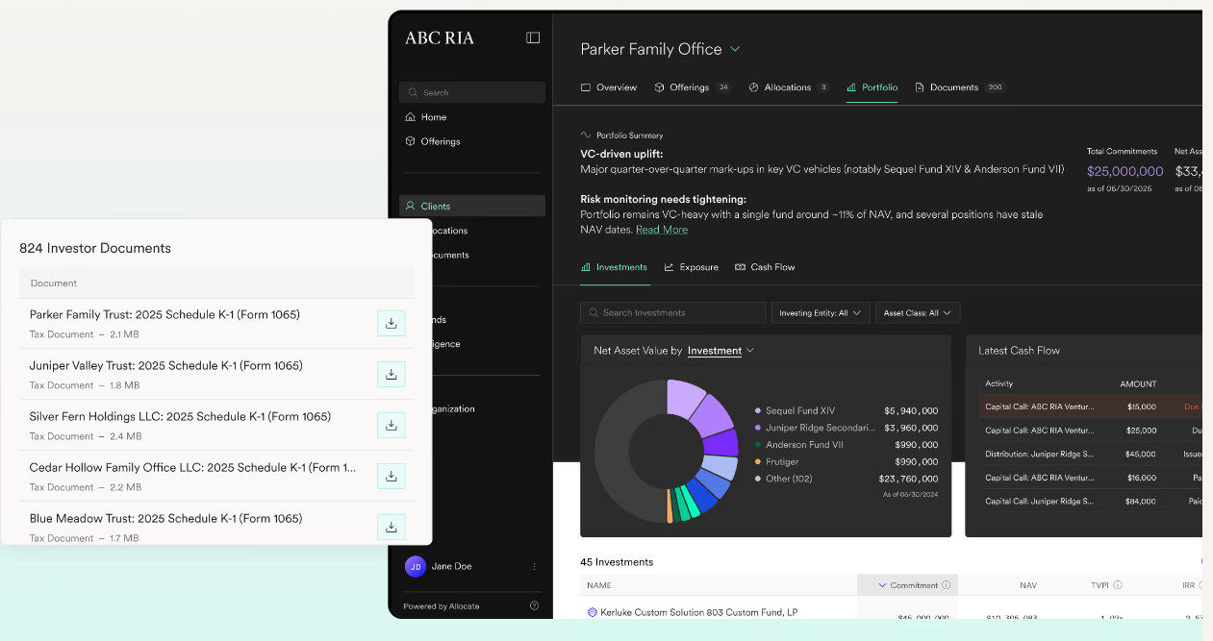Click the Exposure chart icon
The height and width of the screenshot is (641, 1213).
[x=669, y=267]
